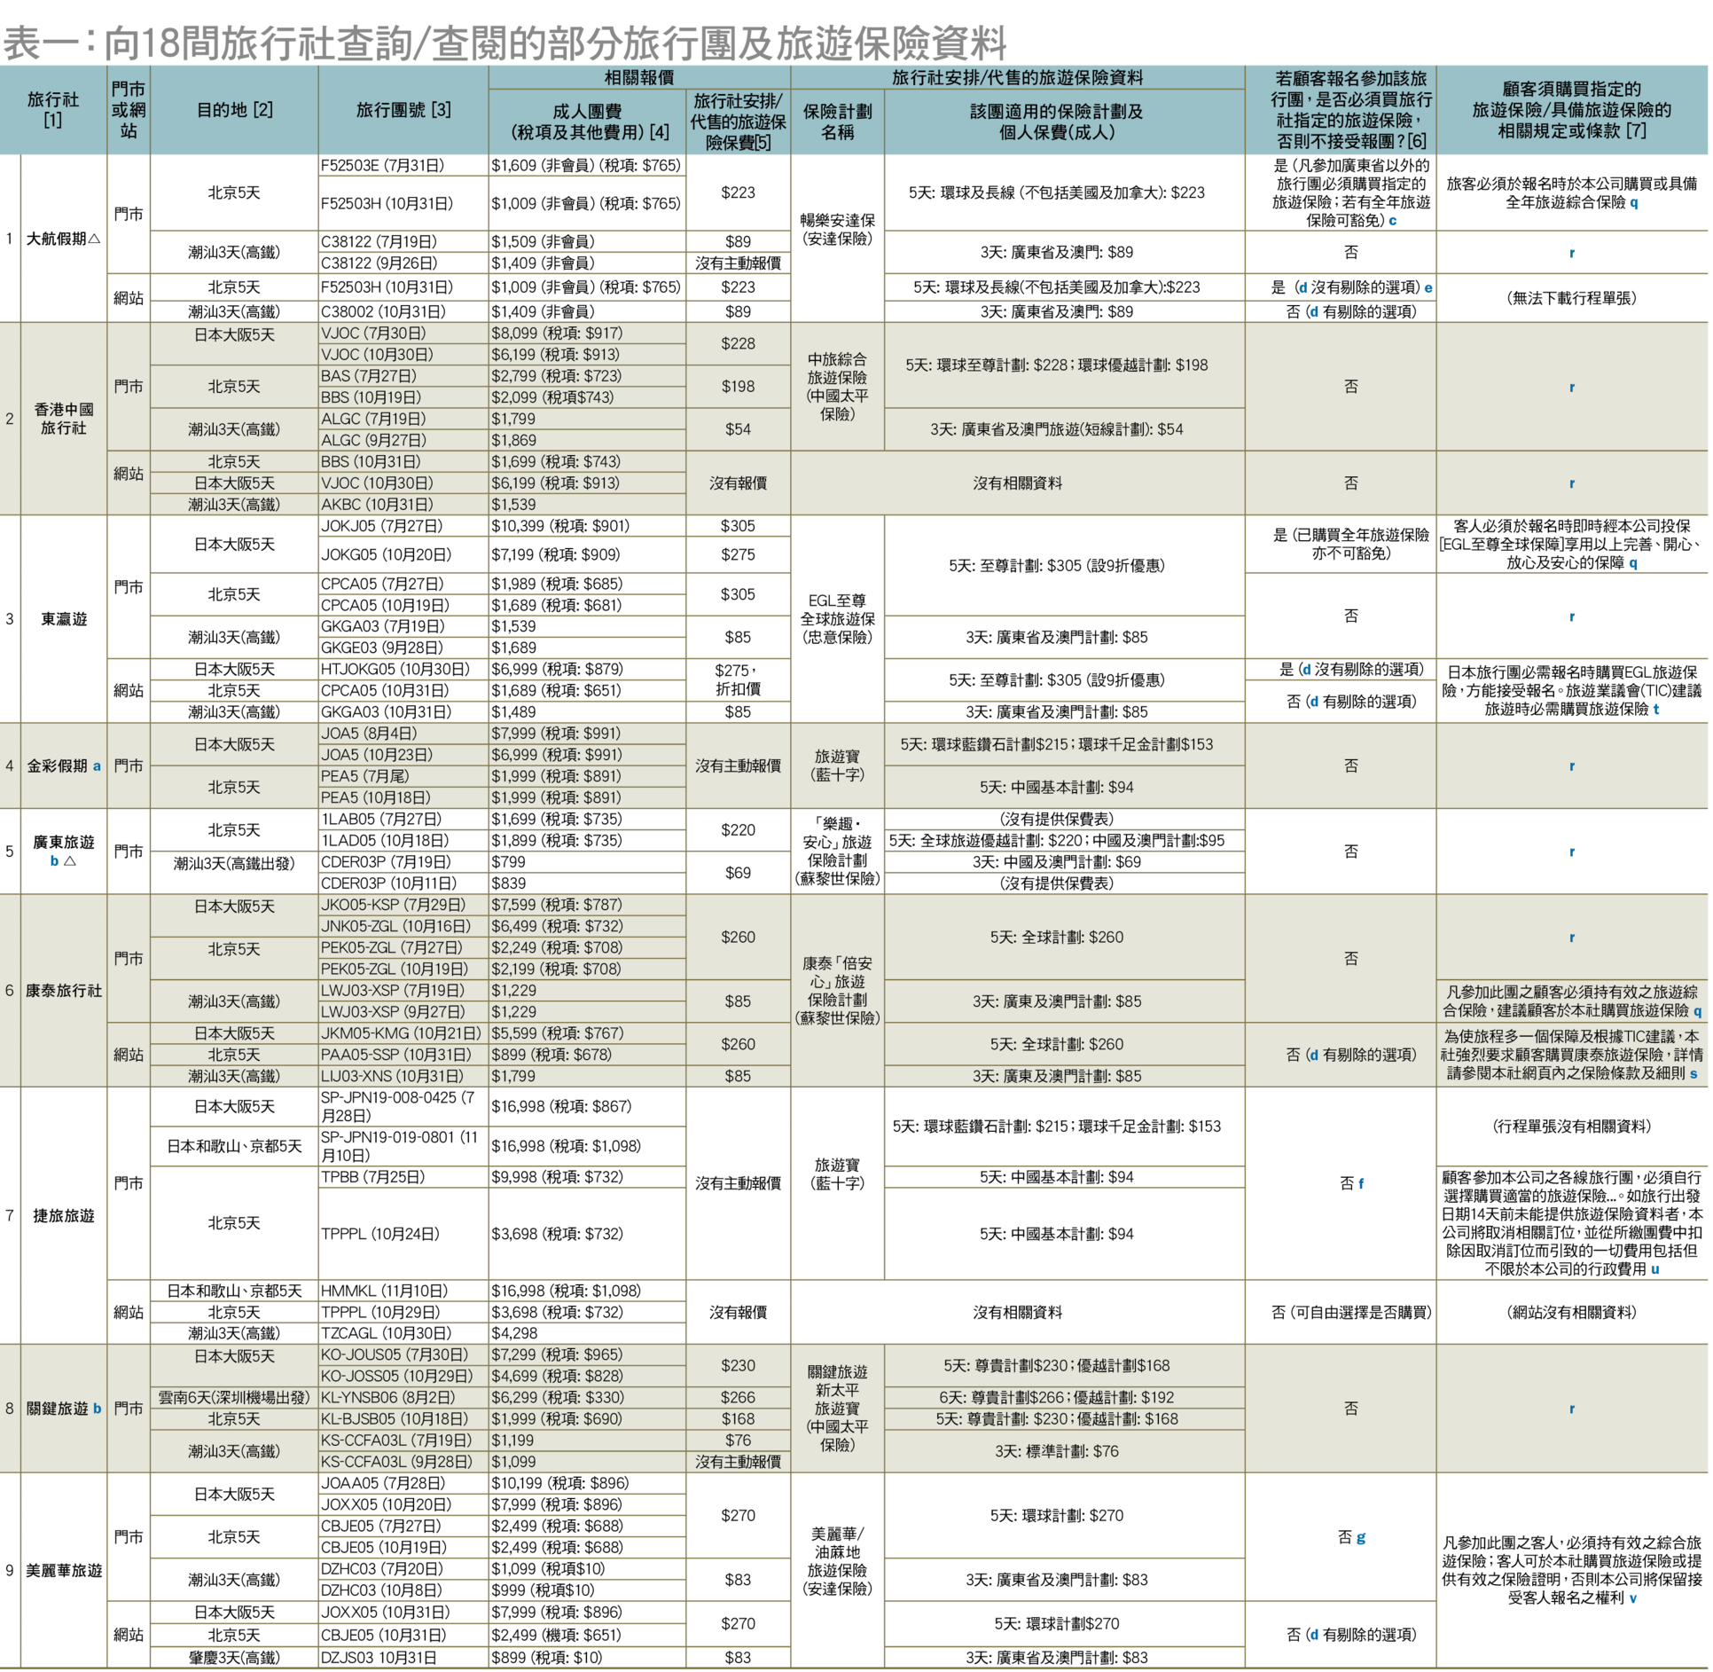1713x1672 pixels.
Task: Select tour code F52503E (7月31日)
Action: click(x=383, y=166)
